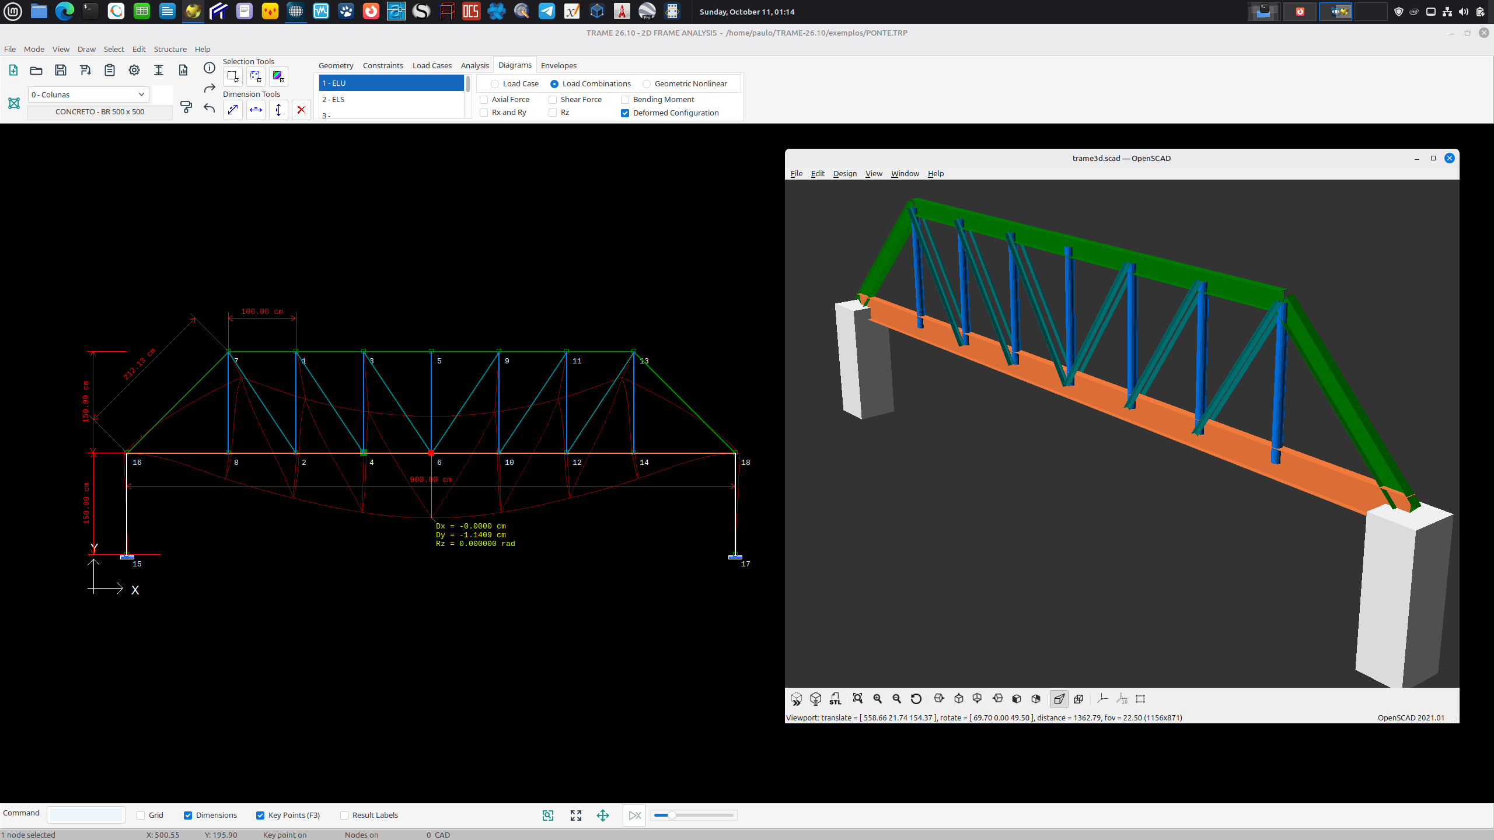Open the Design menu in OpenSCAD
1494x840 pixels.
844,173
